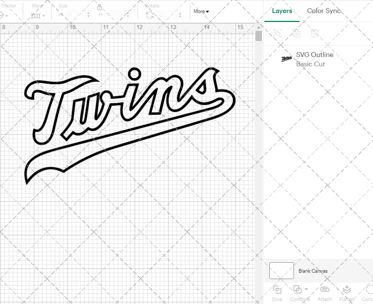Click the Basic Cut operation label

tap(310, 64)
